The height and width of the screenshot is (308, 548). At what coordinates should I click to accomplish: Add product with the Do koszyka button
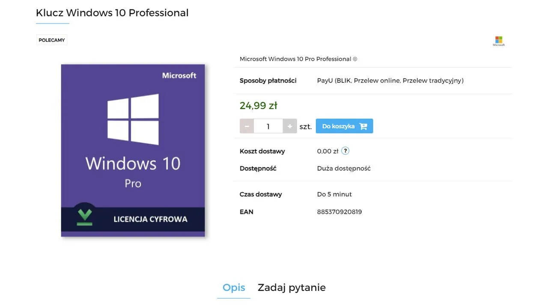(339, 126)
